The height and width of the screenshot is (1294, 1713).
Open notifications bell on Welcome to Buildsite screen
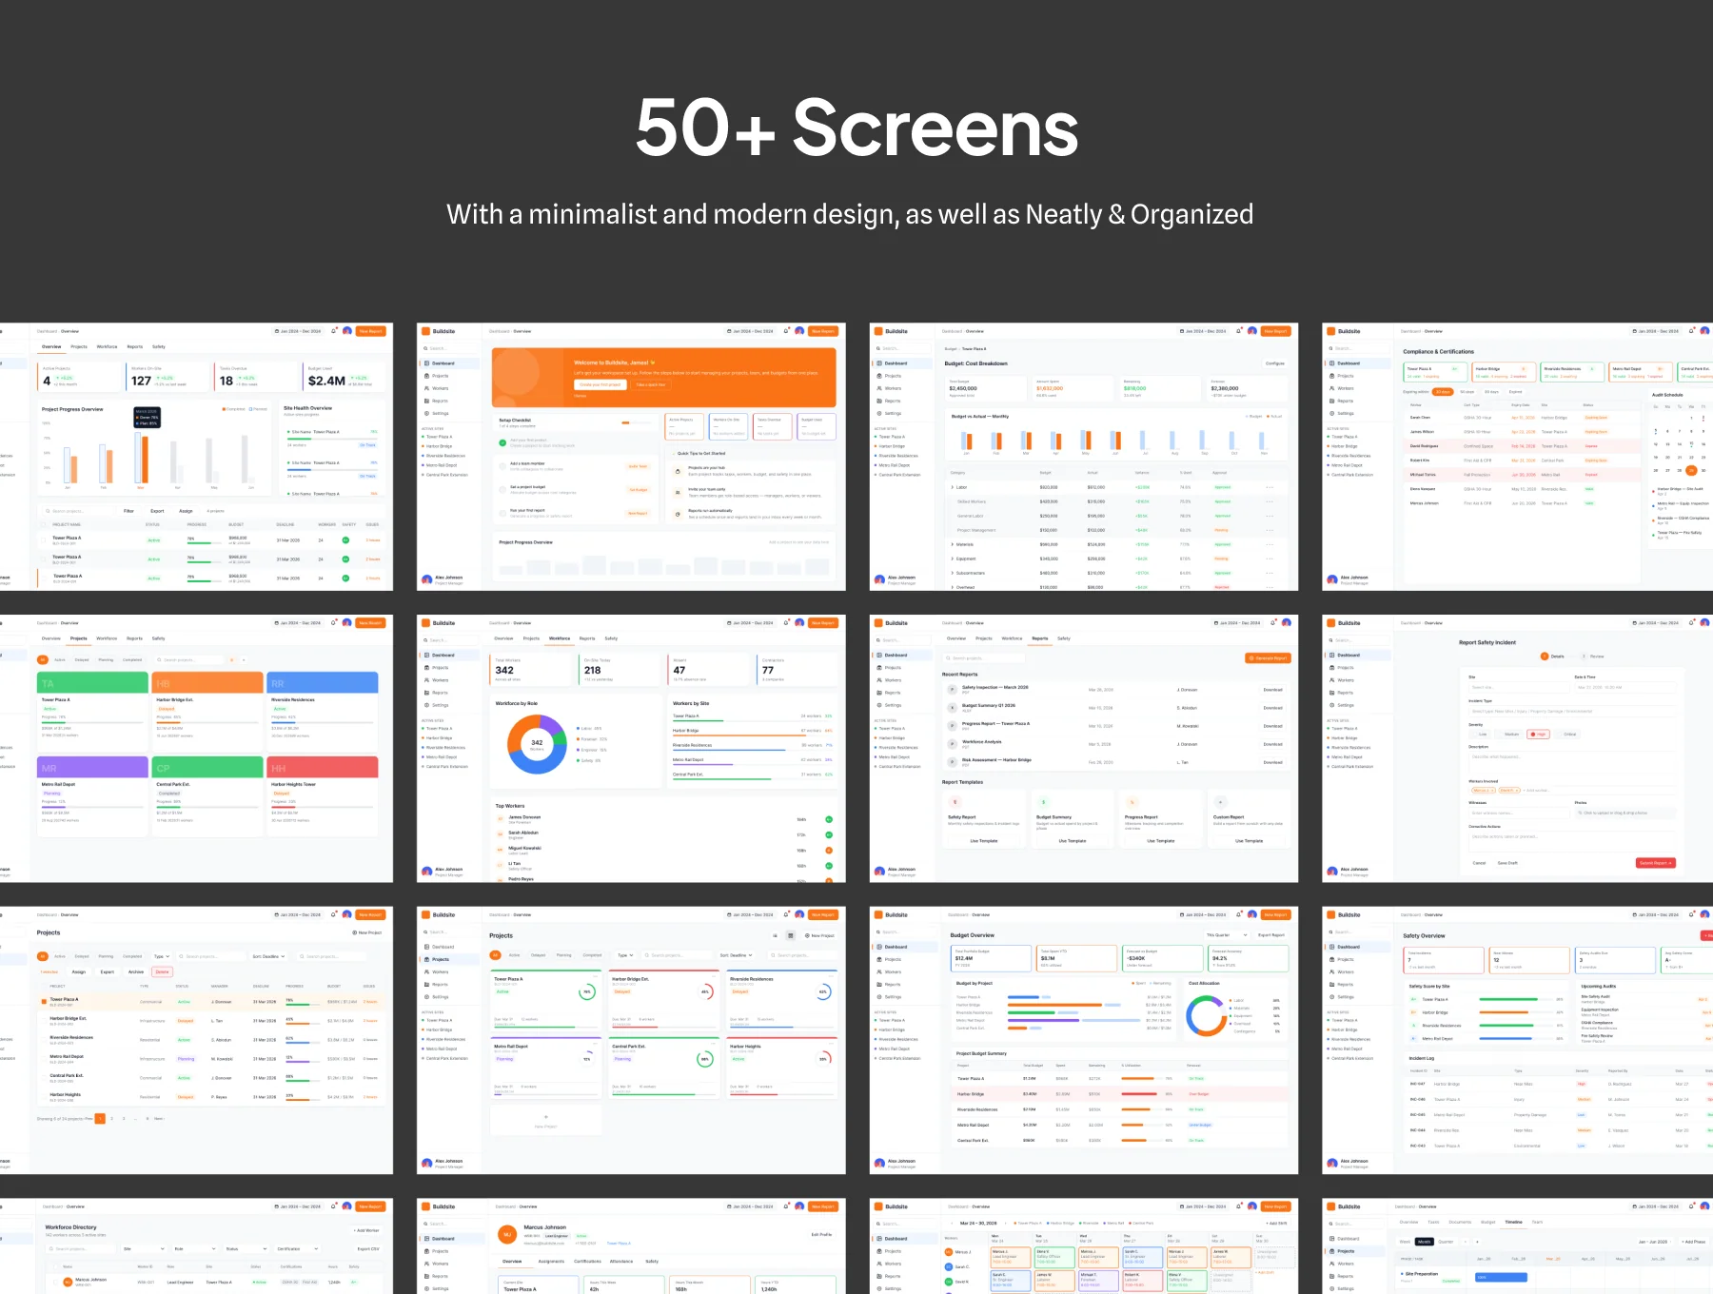click(x=786, y=331)
